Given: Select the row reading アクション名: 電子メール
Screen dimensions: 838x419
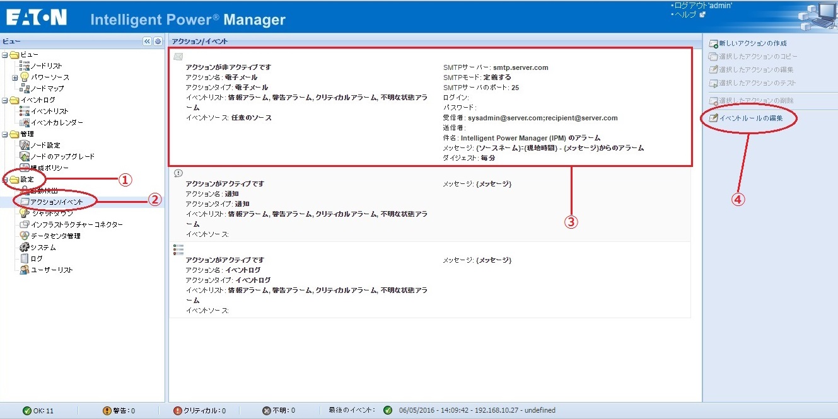Looking at the screenshot, I should point(221,77).
